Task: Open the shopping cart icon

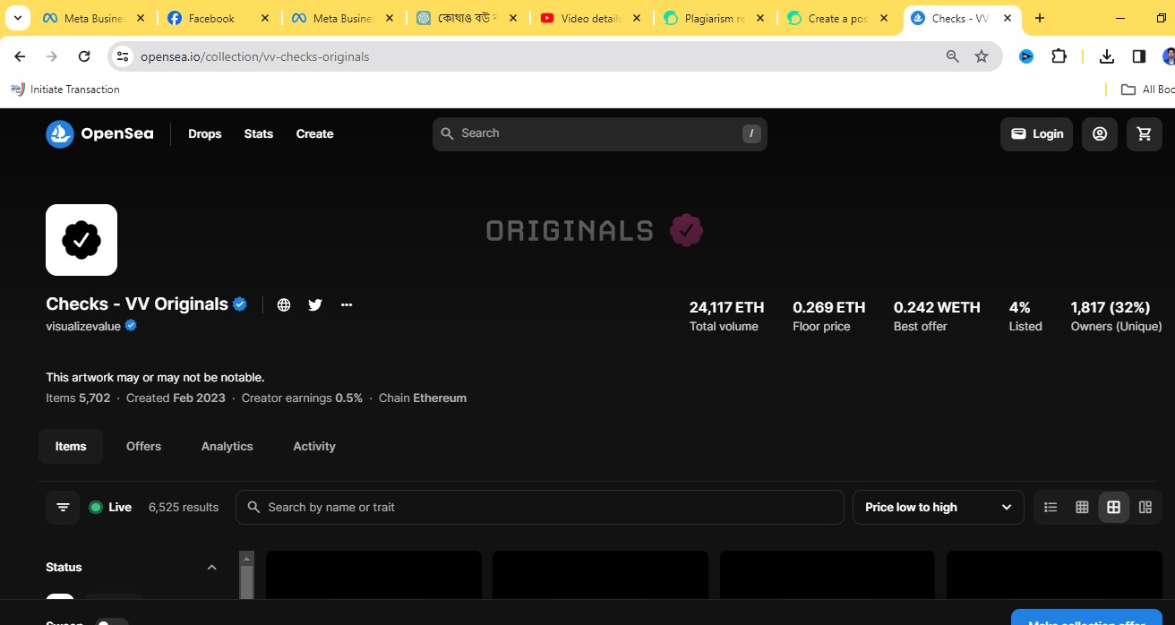Action: click(1144, 134)
